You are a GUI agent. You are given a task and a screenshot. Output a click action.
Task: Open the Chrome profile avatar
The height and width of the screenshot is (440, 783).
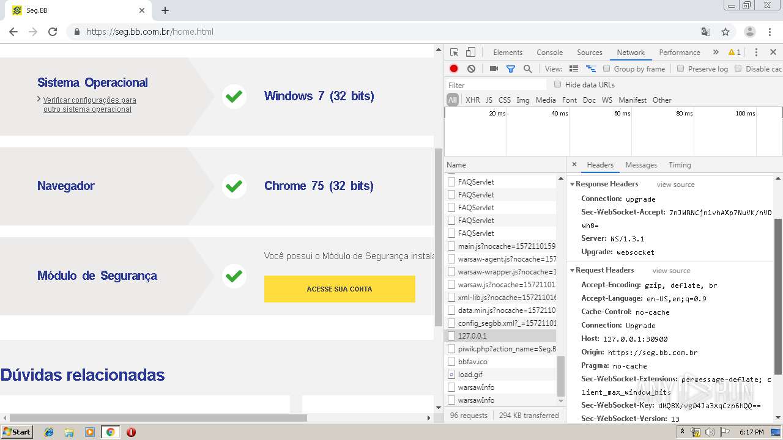click(749, 32)
